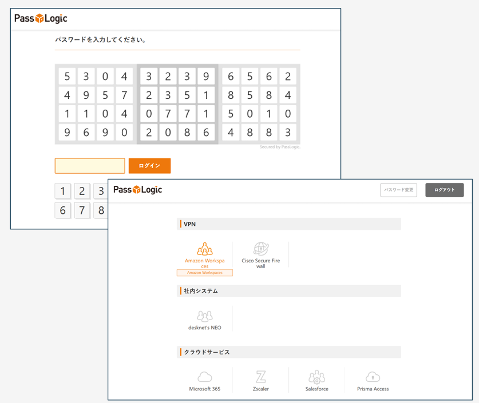Click keypad button 6 in login window

pos(62,210)
